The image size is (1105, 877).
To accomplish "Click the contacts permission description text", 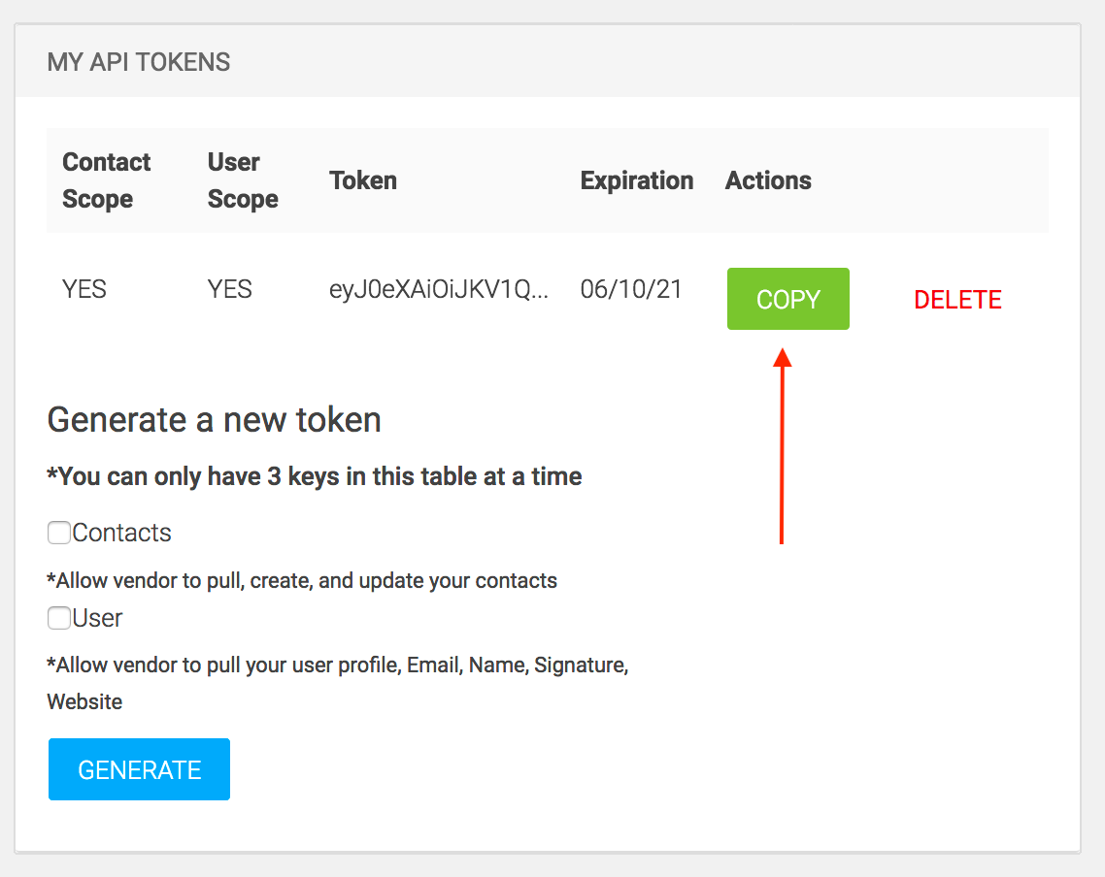I will coord(302,581).
